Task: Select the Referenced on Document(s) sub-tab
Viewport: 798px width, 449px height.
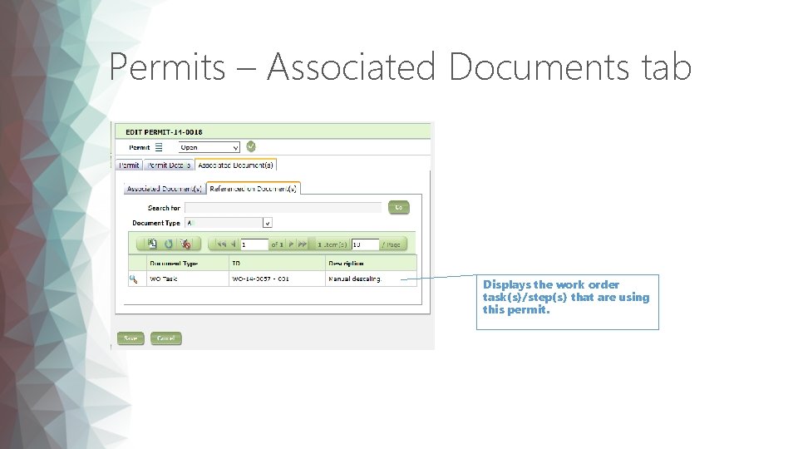Action: (253, 189)
